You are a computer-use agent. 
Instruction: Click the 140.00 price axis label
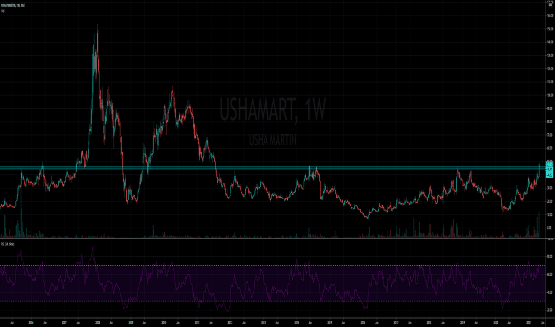pyautogui.click(x=550, y=42)
